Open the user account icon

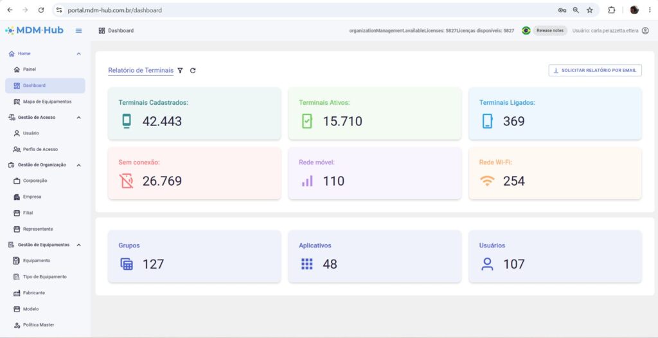point(645,31)
